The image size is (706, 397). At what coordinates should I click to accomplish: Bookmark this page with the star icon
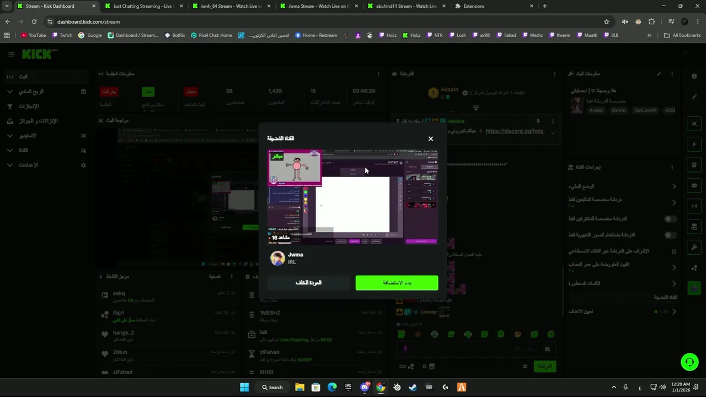[x=607, y=22]
